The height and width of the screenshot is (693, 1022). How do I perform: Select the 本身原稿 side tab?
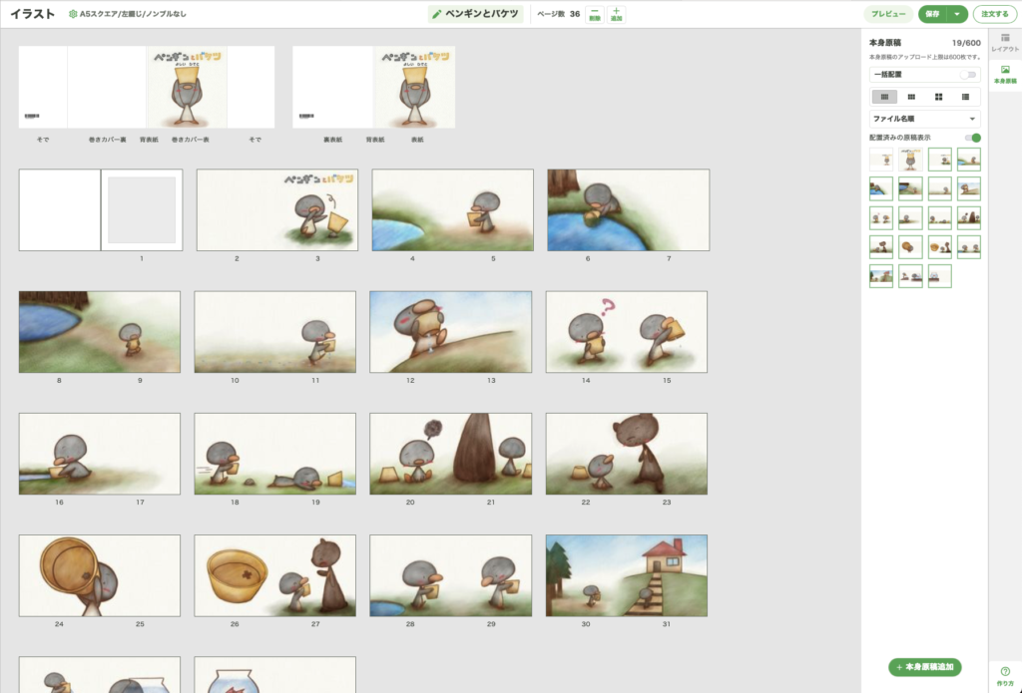click(1005, 74)
